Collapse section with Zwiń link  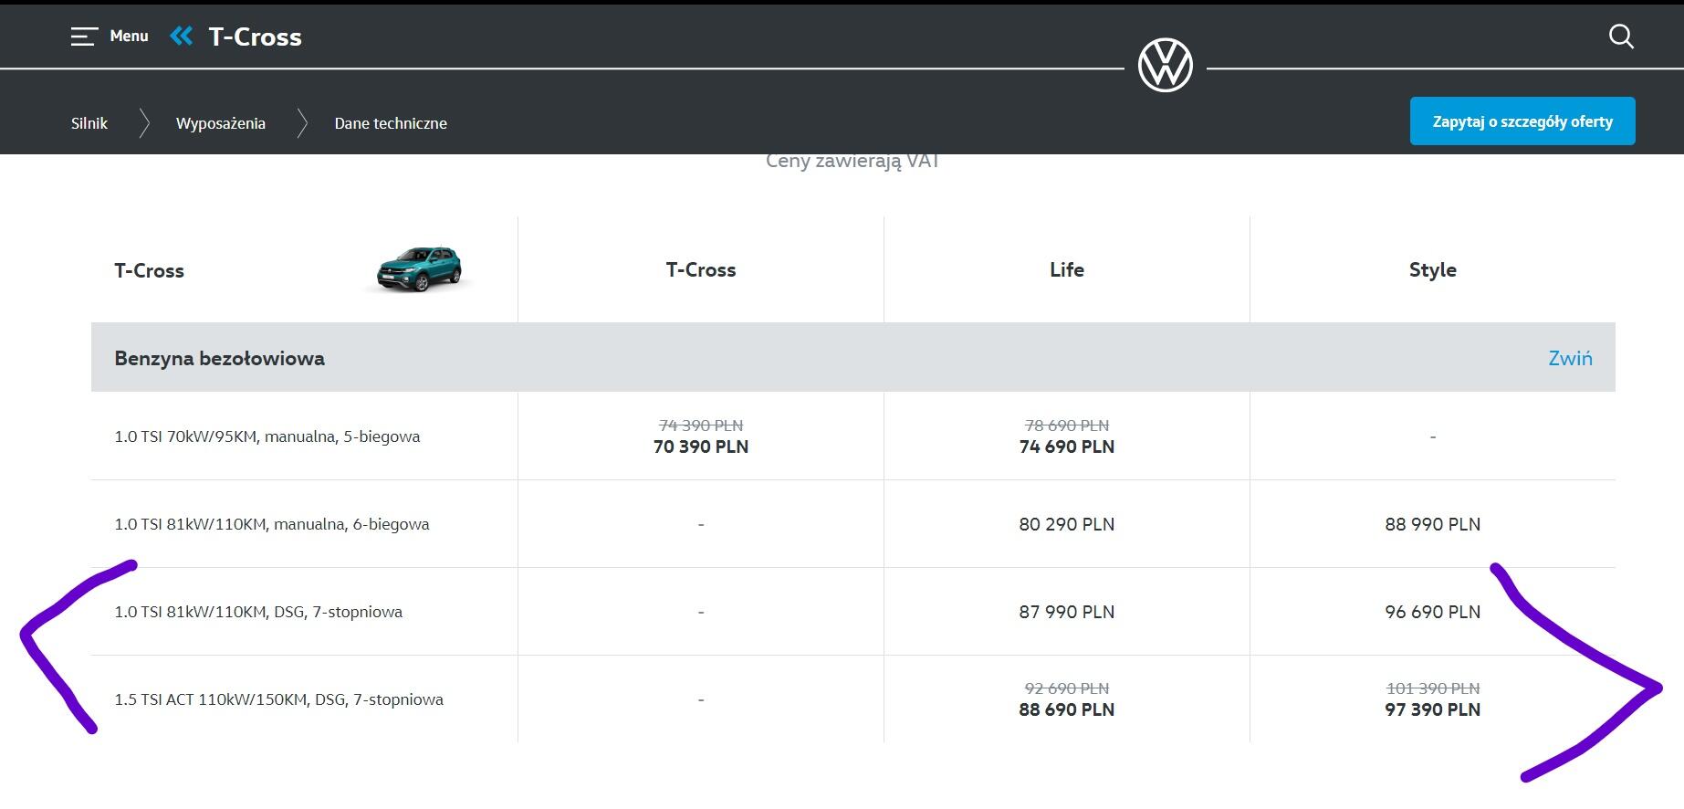coord(1570,358)
